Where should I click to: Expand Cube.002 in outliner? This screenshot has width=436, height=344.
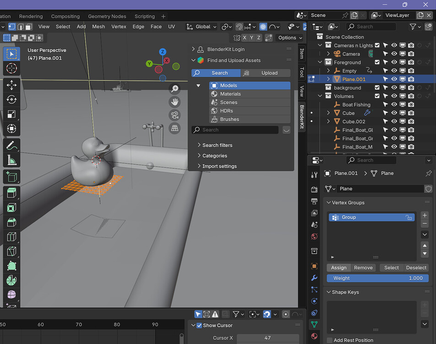328,122
